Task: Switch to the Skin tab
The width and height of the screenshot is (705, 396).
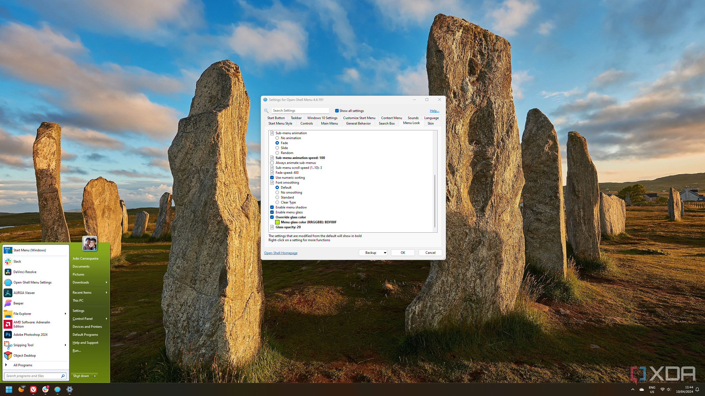Action: pos(430,123)
